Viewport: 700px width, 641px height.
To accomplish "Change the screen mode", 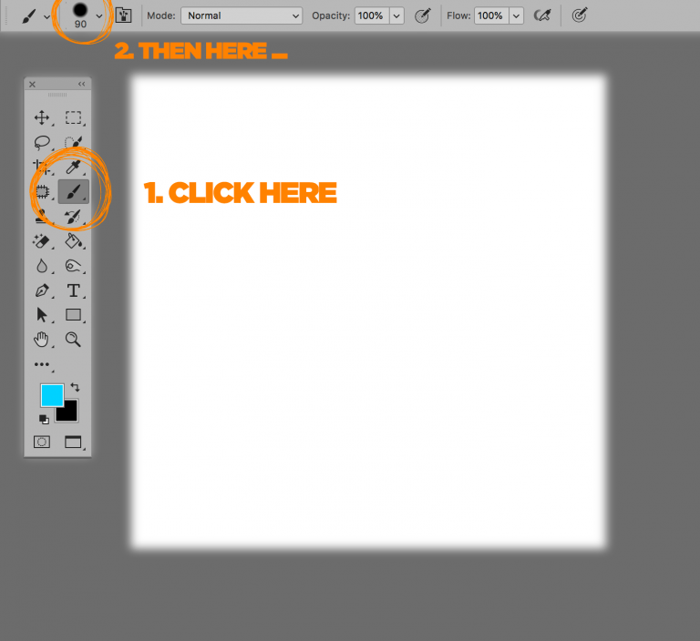I will click(73, 443).
